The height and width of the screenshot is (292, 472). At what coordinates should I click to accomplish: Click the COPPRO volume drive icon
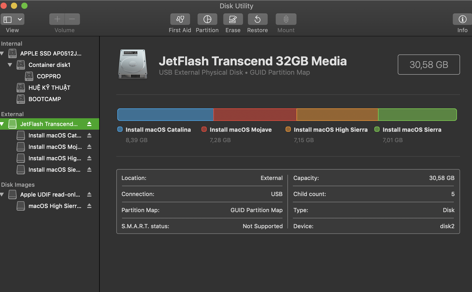pos(29,76)
